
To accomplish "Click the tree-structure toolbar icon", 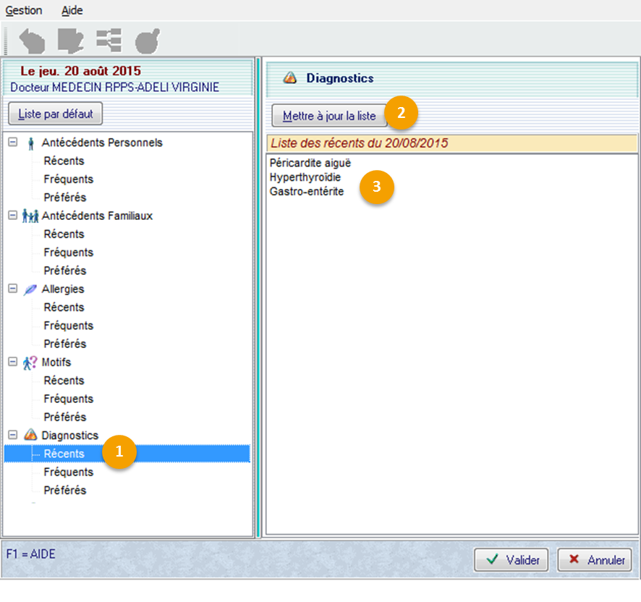I will (109, 41).
